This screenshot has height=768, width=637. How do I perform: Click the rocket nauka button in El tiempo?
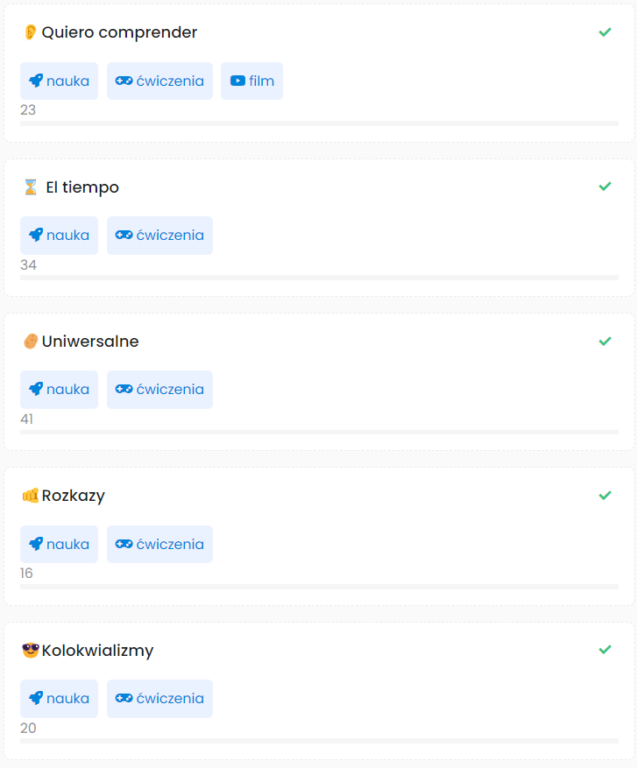tap(59, 236)
